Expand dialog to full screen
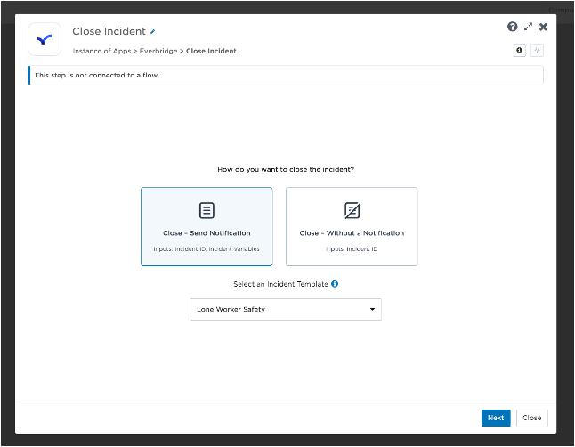 coord(528,28)
